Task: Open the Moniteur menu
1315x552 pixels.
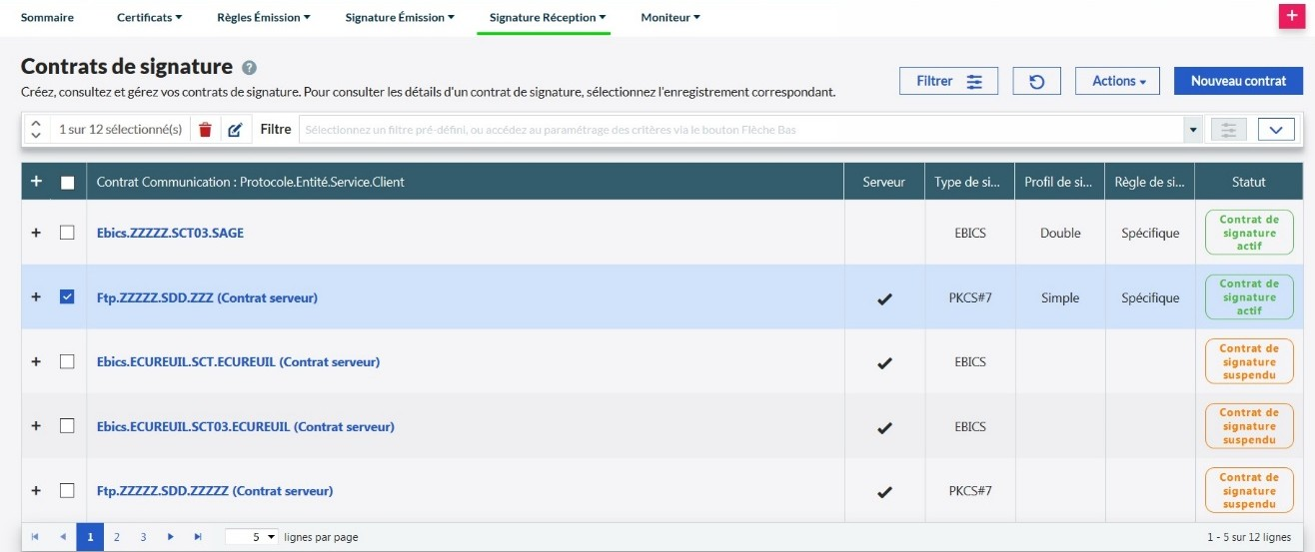Action: 669,18
